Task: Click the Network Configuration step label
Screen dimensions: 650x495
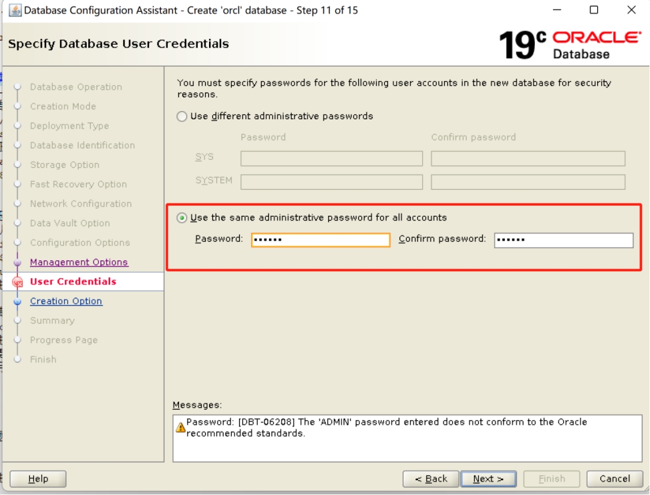Action: (81, 204)
